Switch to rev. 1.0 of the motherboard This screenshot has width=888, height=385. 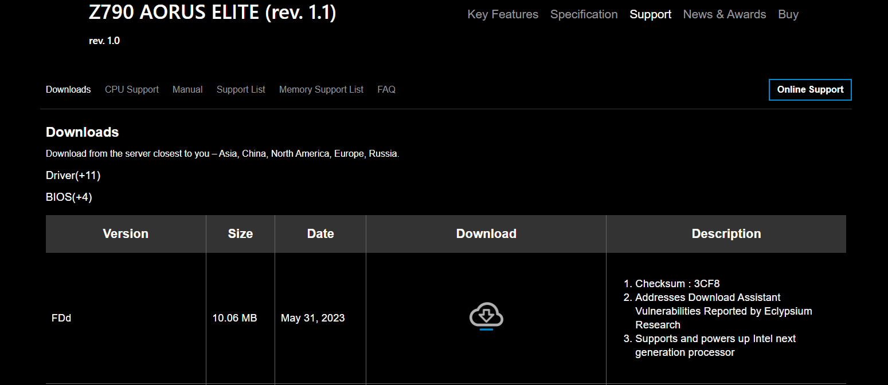[x=104, y=41]
